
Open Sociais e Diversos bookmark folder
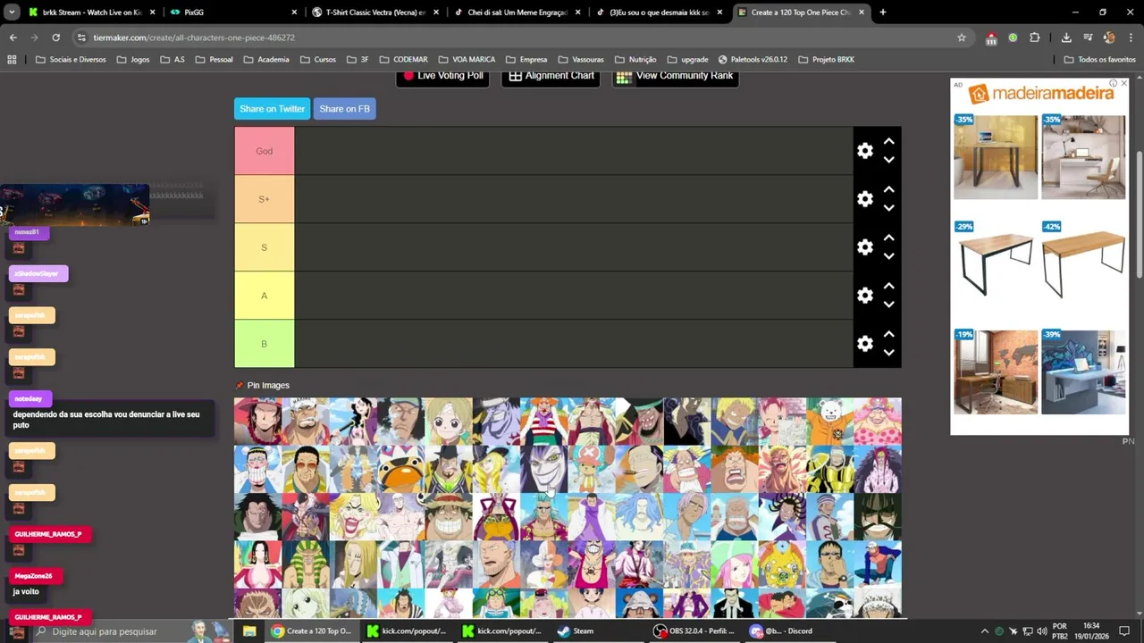[x=71, y=60]
